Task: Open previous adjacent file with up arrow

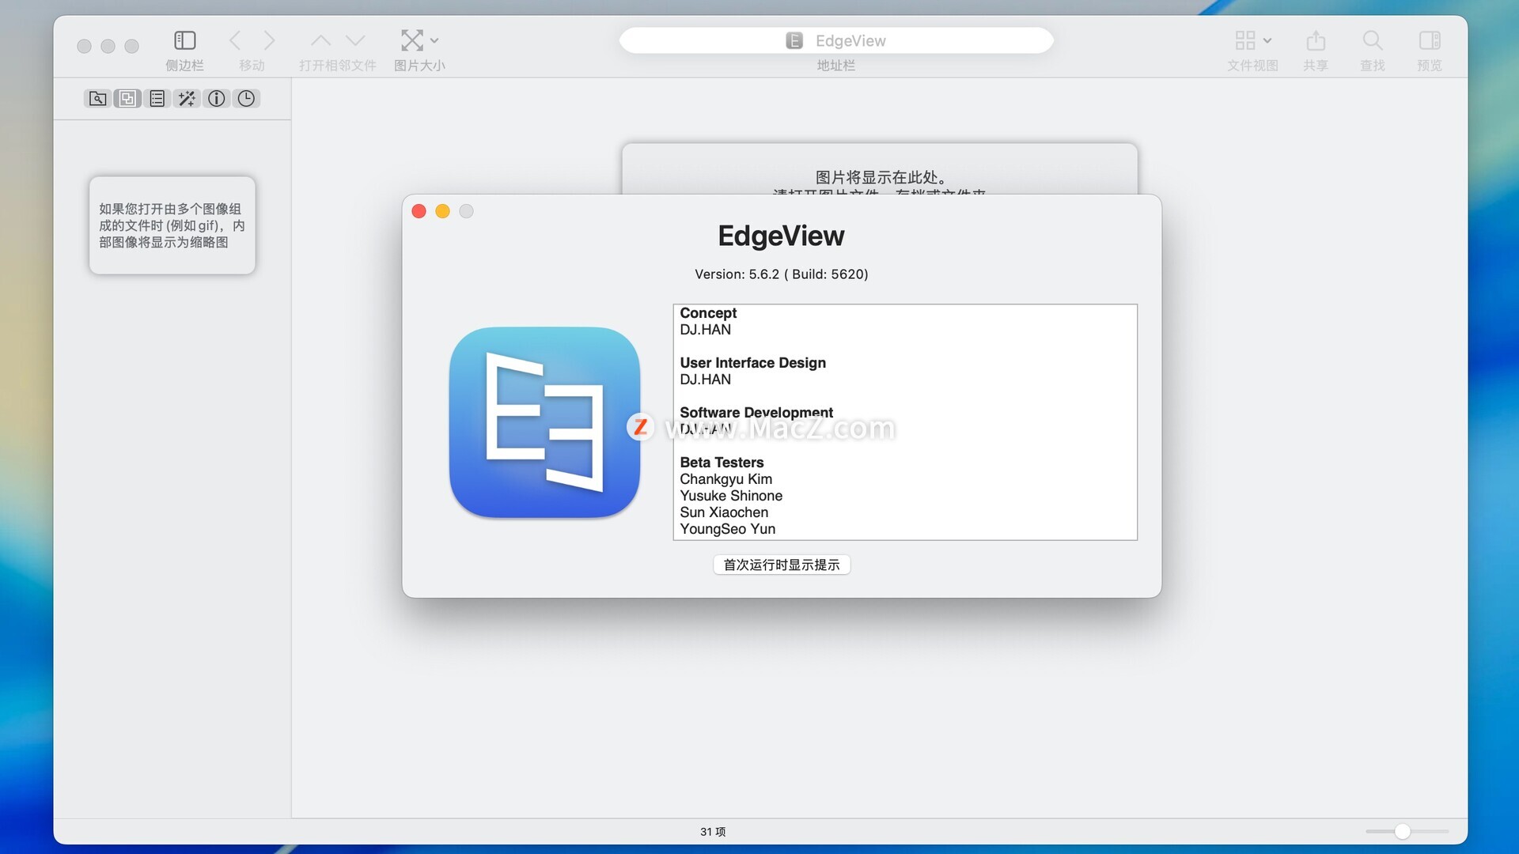Action: click(320, 40)
